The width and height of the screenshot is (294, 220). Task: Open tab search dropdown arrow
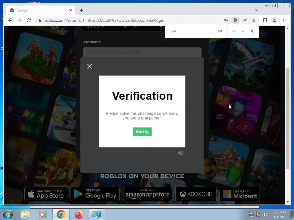(x=256, y=10)
